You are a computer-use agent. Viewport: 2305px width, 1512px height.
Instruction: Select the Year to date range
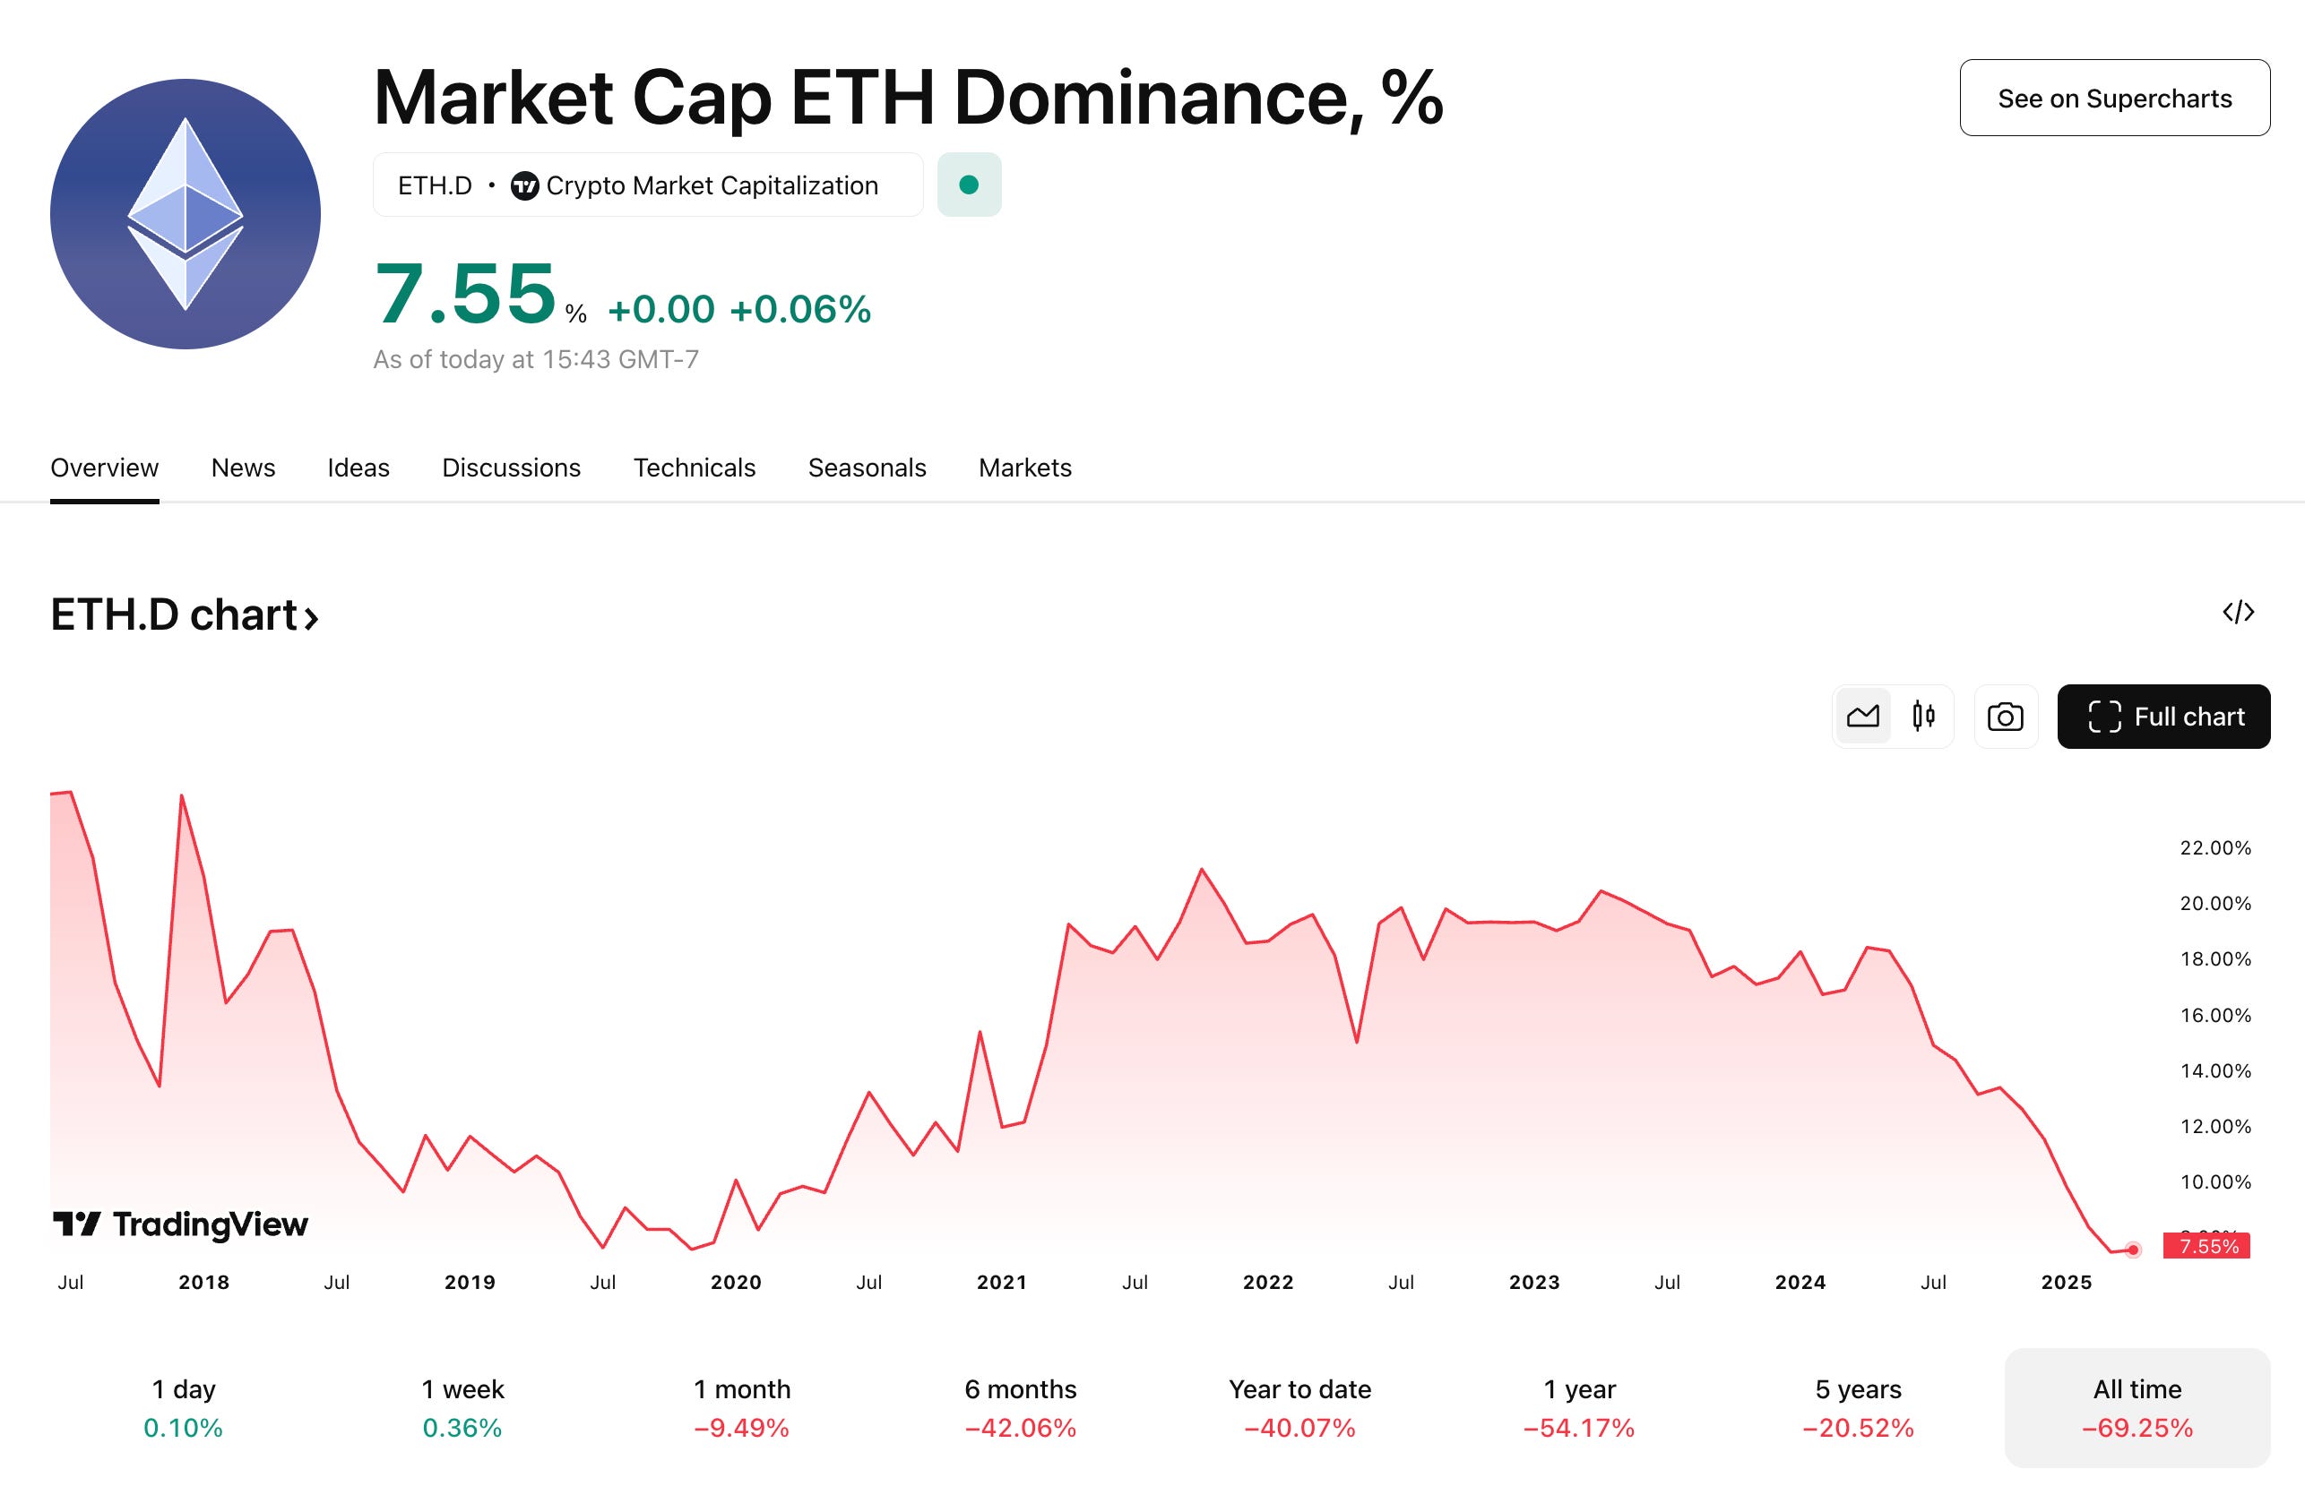tap(1299, 1407)
